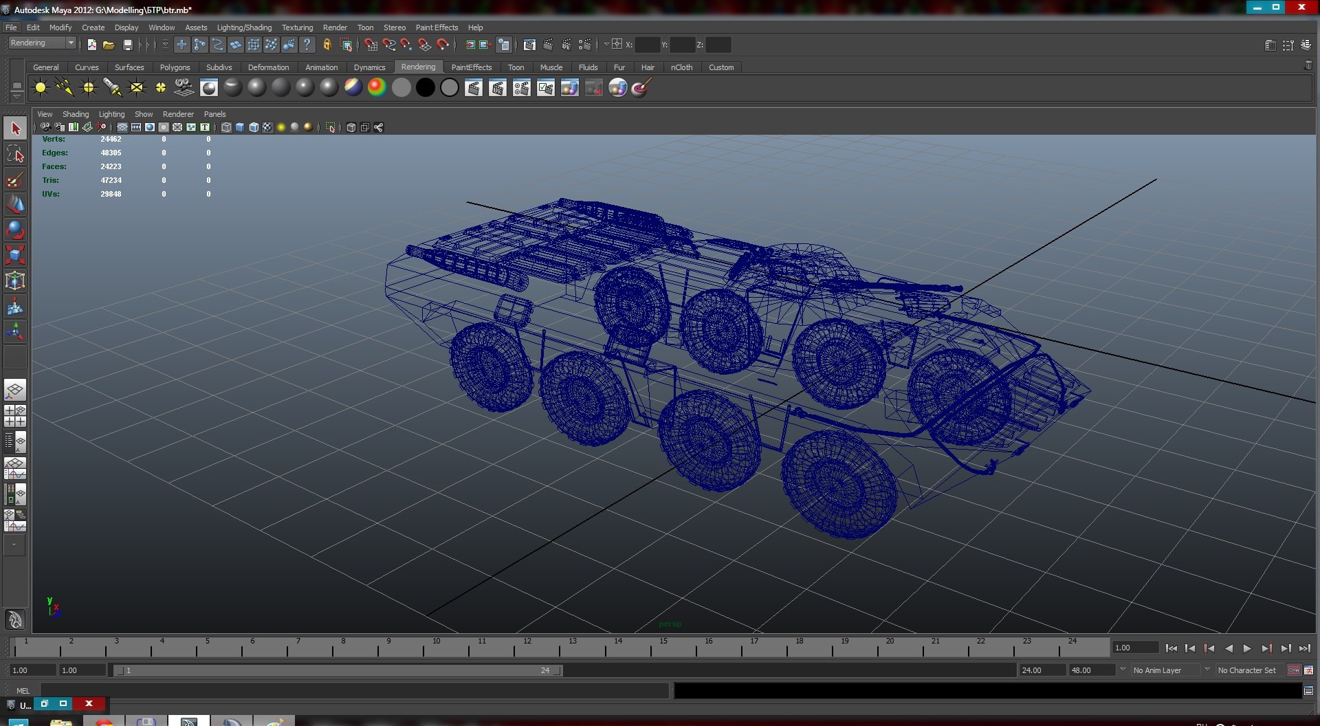1320x726 pixels.
Task: Switch to the Polygons shelf tab
Action: [175, 67]
